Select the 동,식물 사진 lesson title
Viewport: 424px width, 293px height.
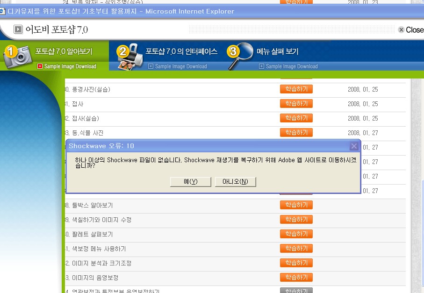87,133
